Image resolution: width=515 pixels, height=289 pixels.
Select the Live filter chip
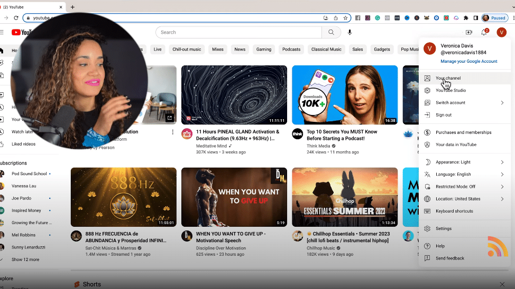pyautogui.click(x=158, y=50)
